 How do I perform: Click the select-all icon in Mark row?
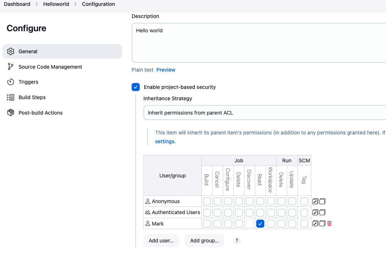pos(315,223)
